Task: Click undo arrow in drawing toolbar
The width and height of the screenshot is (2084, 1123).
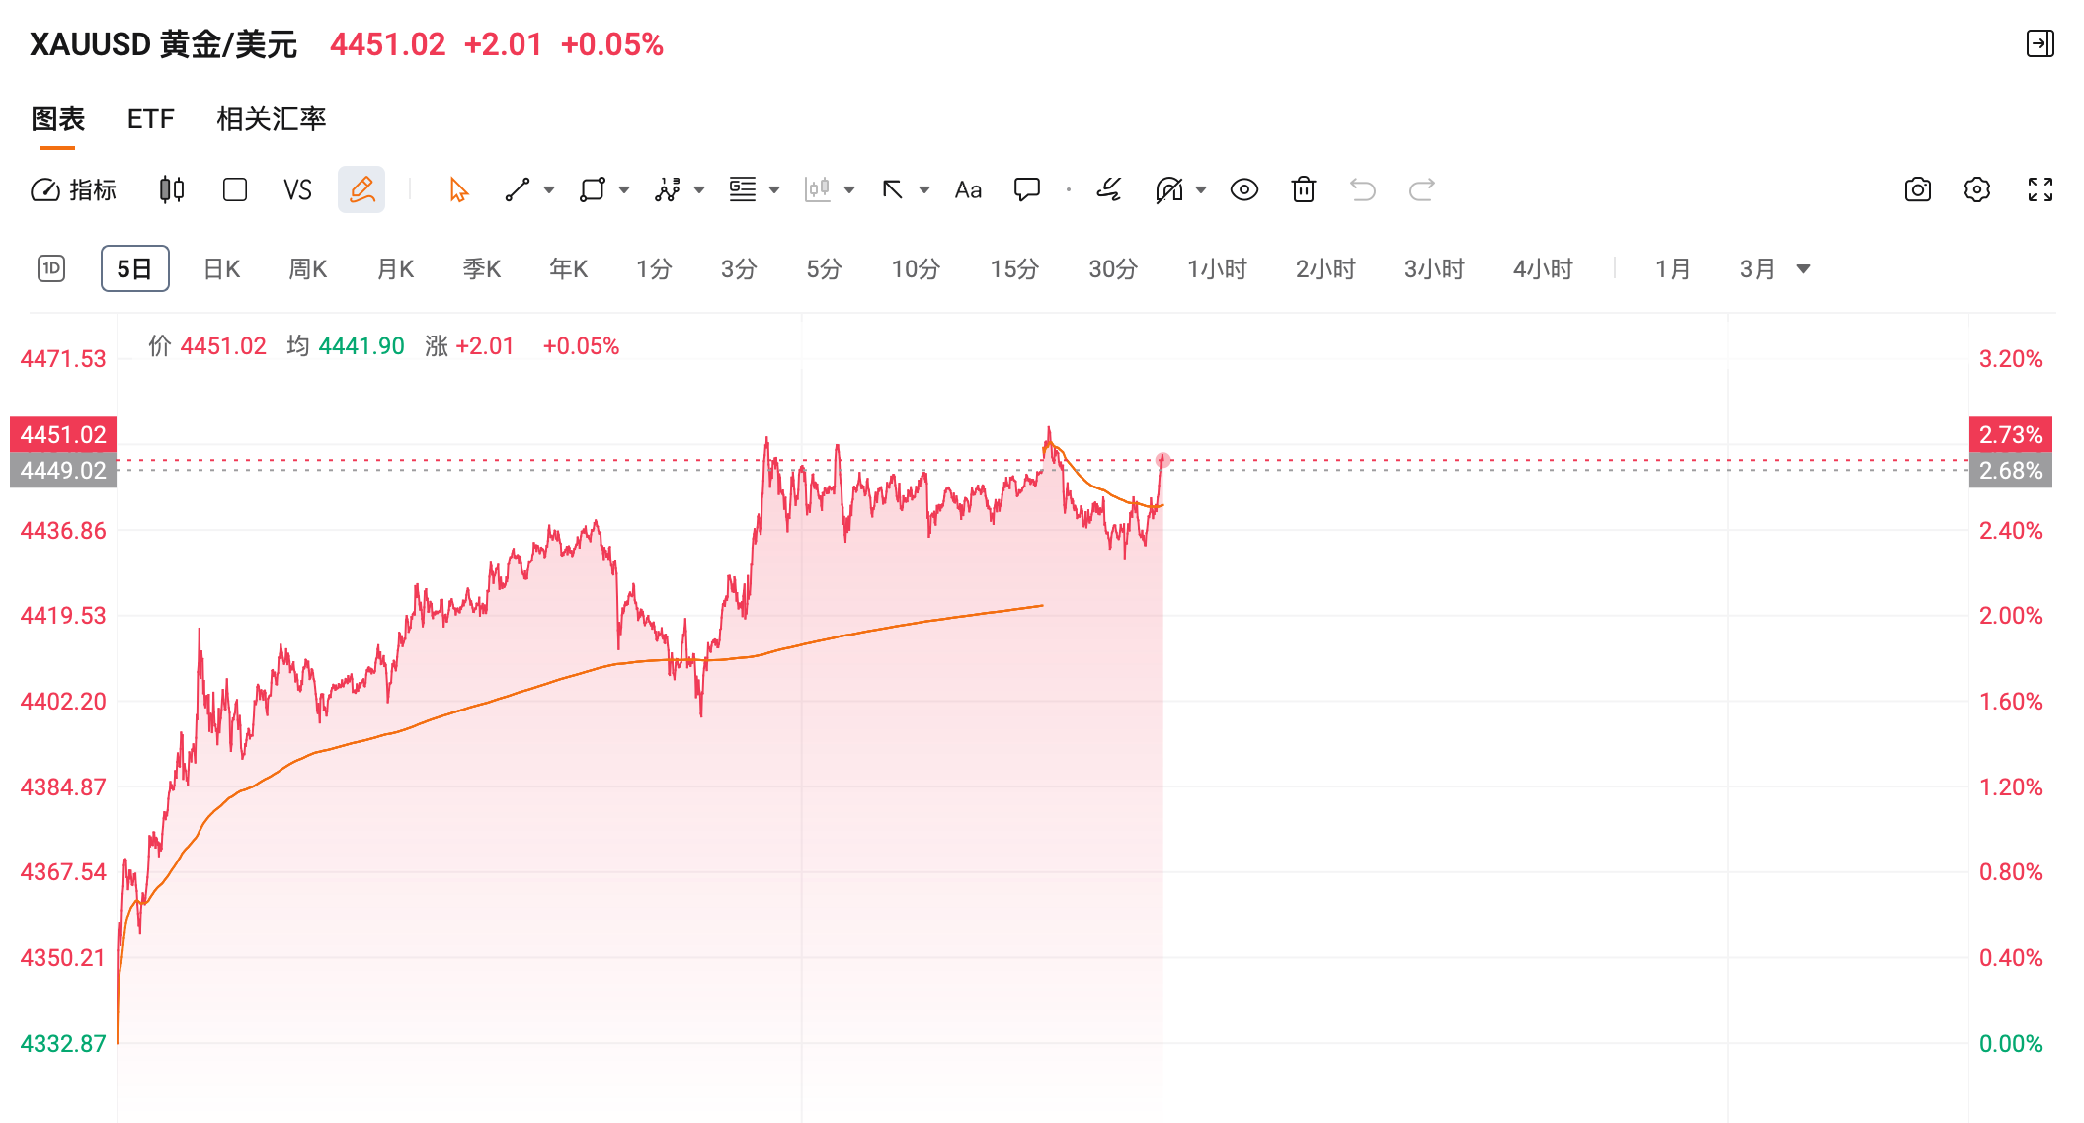Action: (x=1364, y=189)
